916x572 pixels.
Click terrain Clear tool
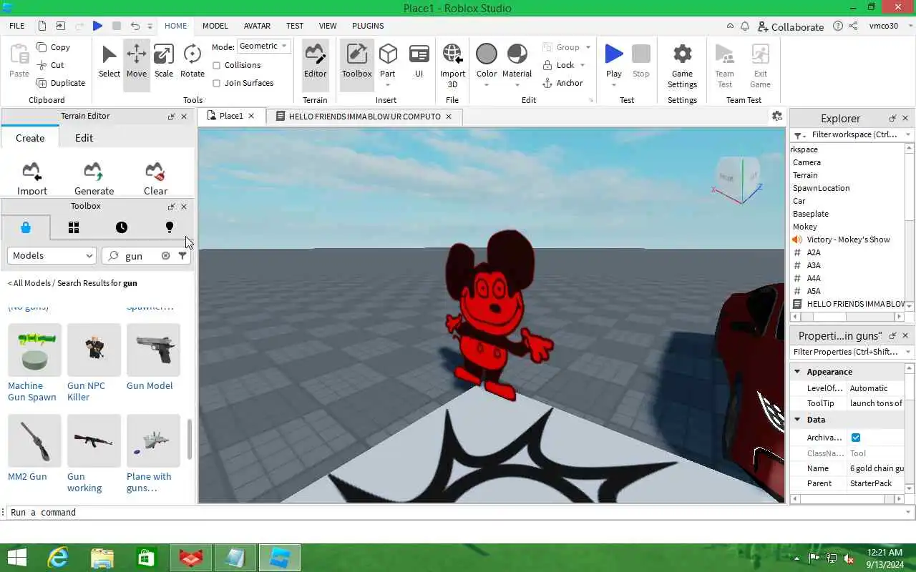155,179
